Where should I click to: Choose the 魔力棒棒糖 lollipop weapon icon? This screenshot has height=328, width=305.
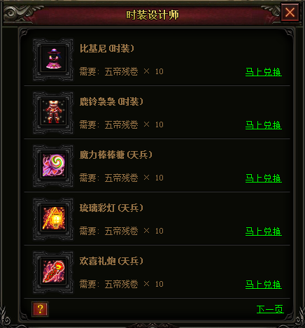tap(53, 166)
